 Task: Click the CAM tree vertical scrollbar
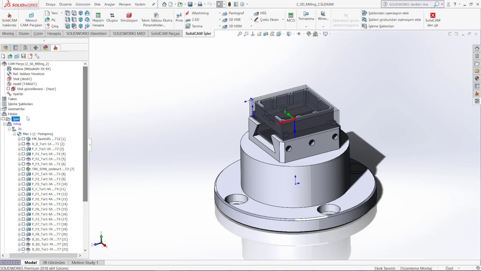(x=85, y=134)
